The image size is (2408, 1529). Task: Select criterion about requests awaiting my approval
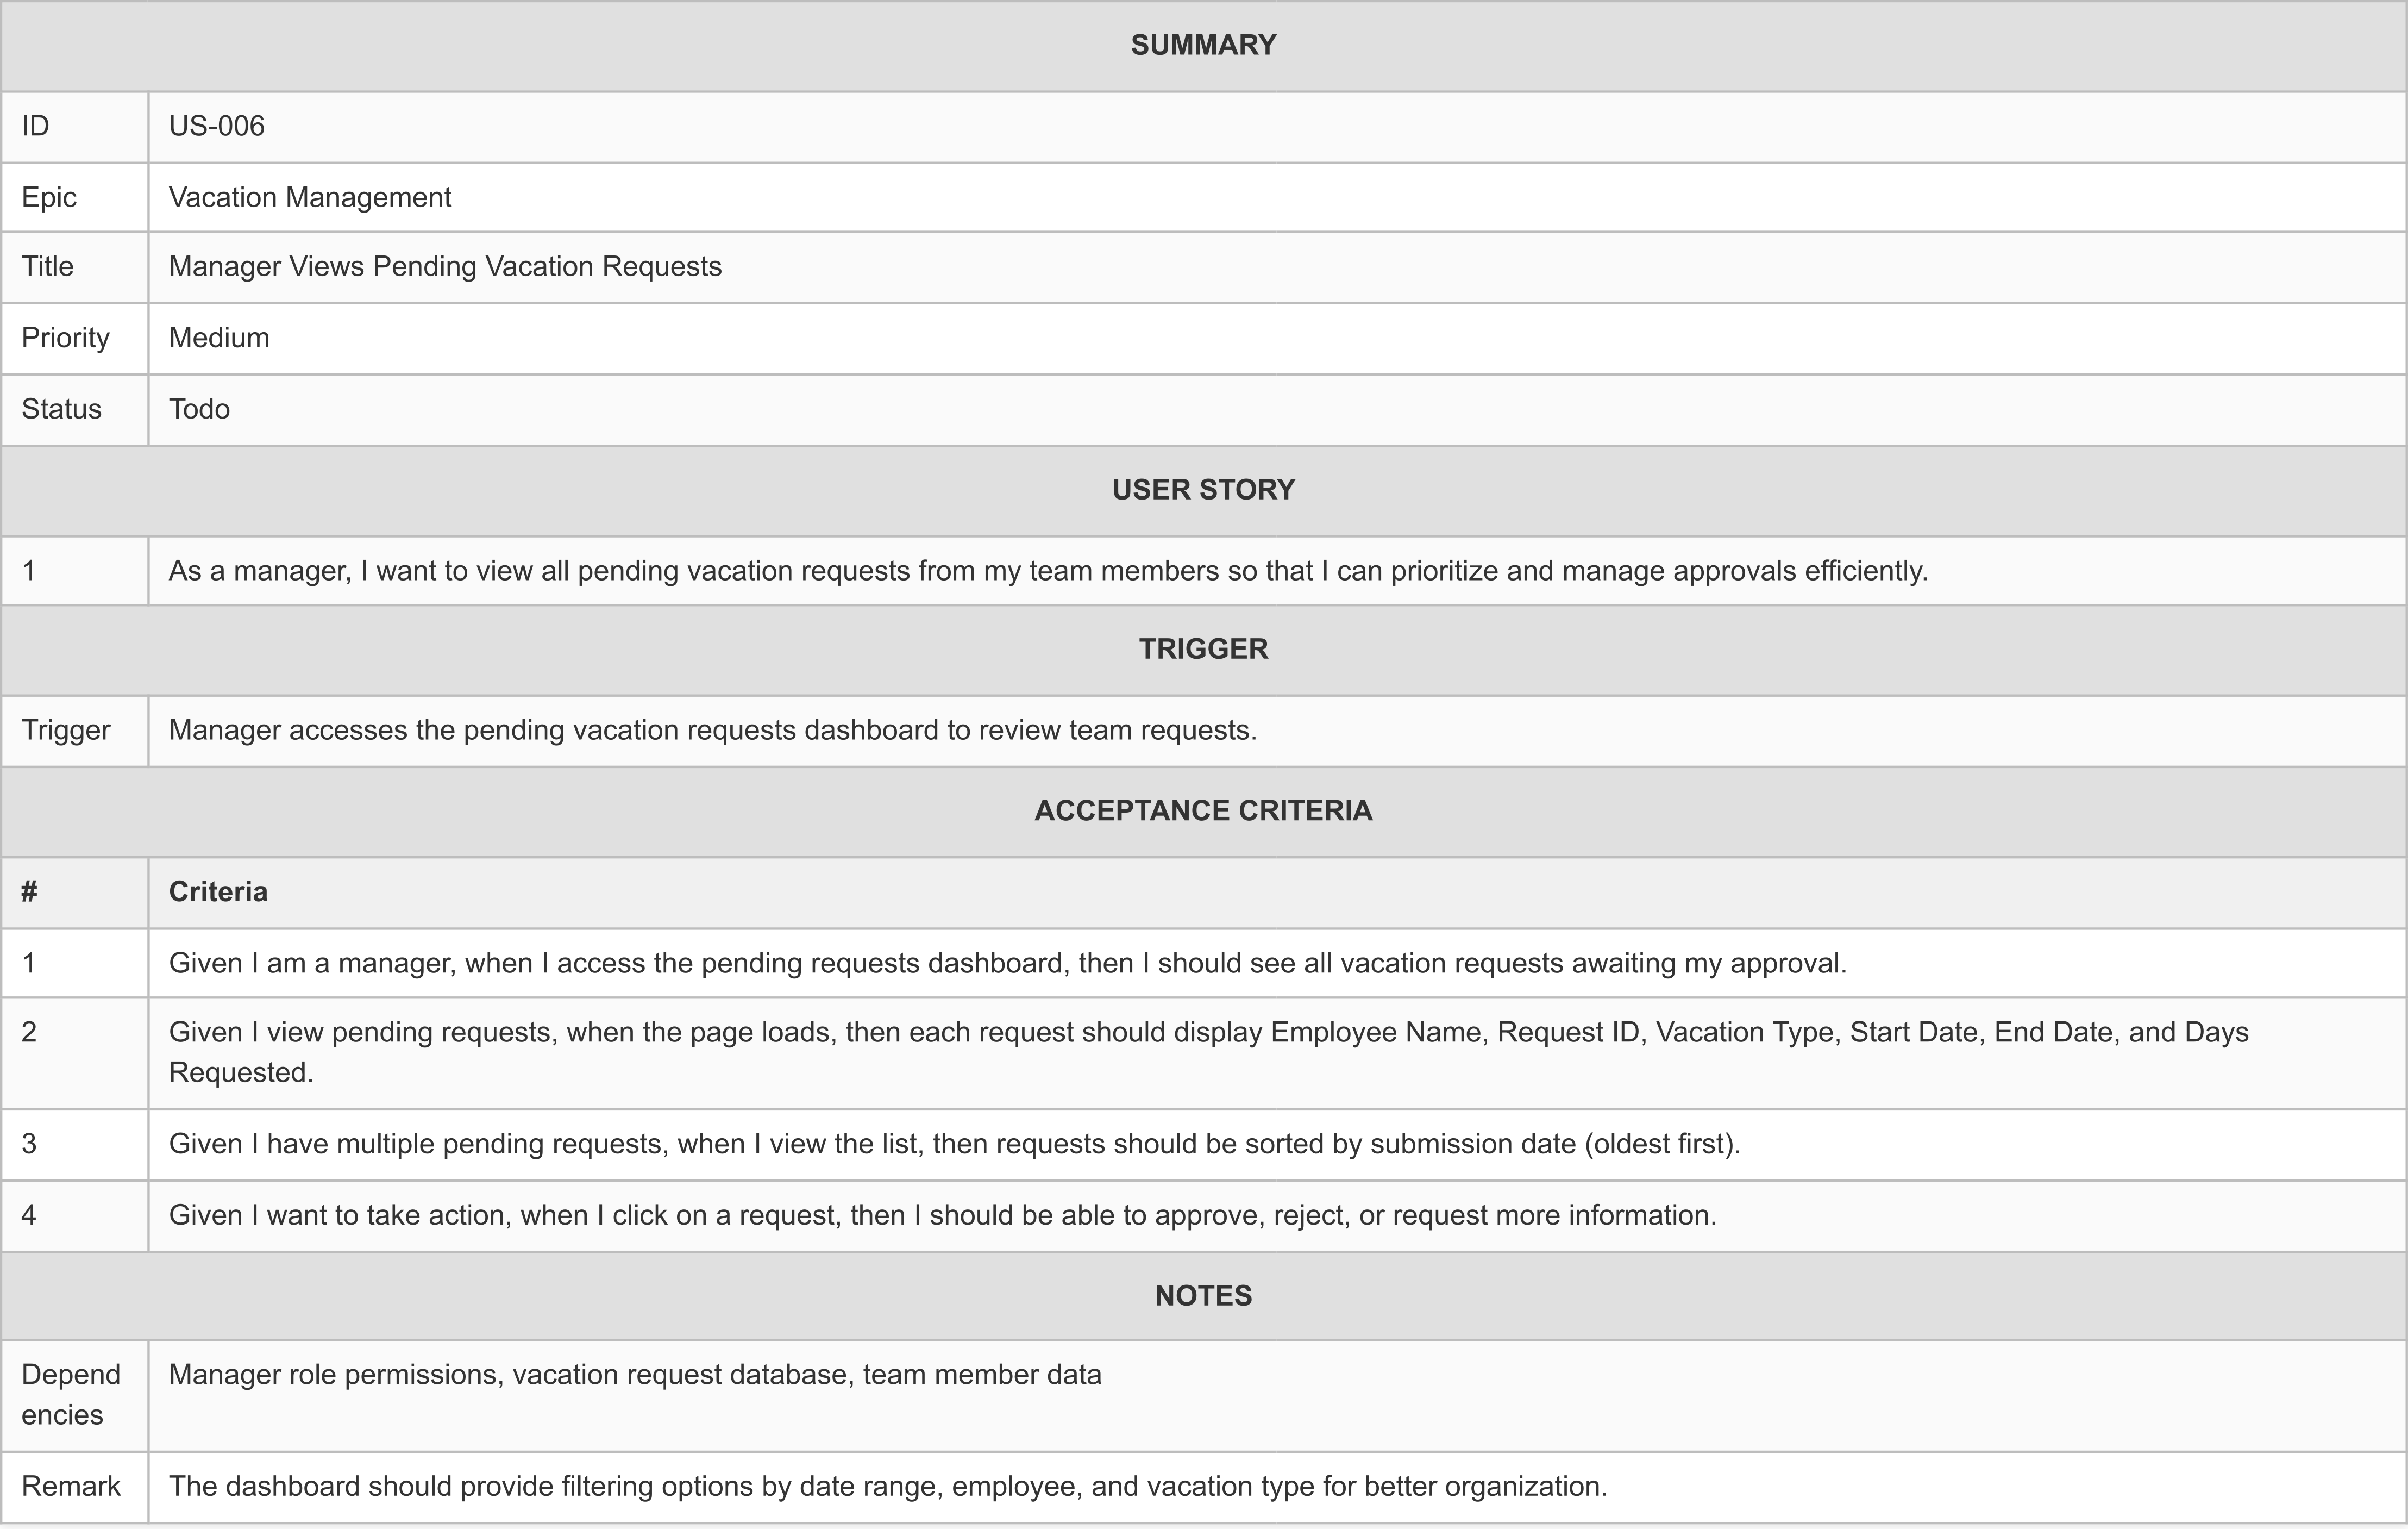tap(1007, 963)
